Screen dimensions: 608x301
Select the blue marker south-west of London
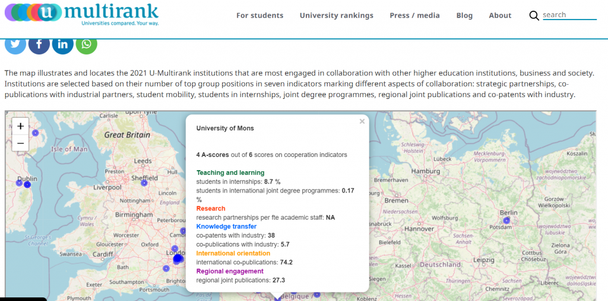tap(166, 268)
